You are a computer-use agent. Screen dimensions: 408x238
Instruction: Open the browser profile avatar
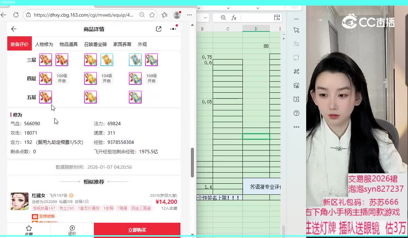coord(177,15)
